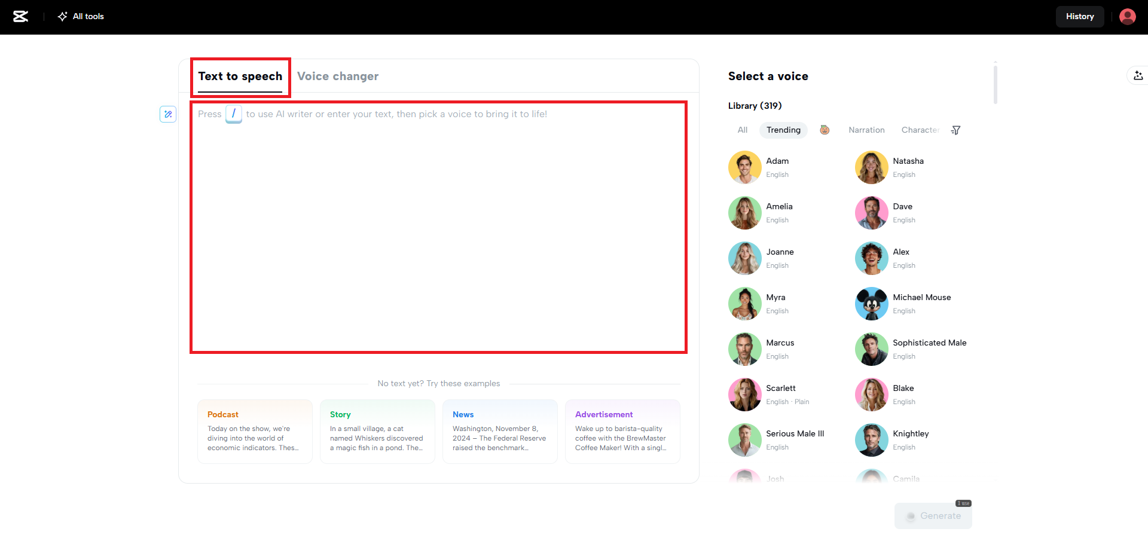This screenshot has height=547, width=1148.
Task: Use the Story example text card
Action: tap(377, 432)
